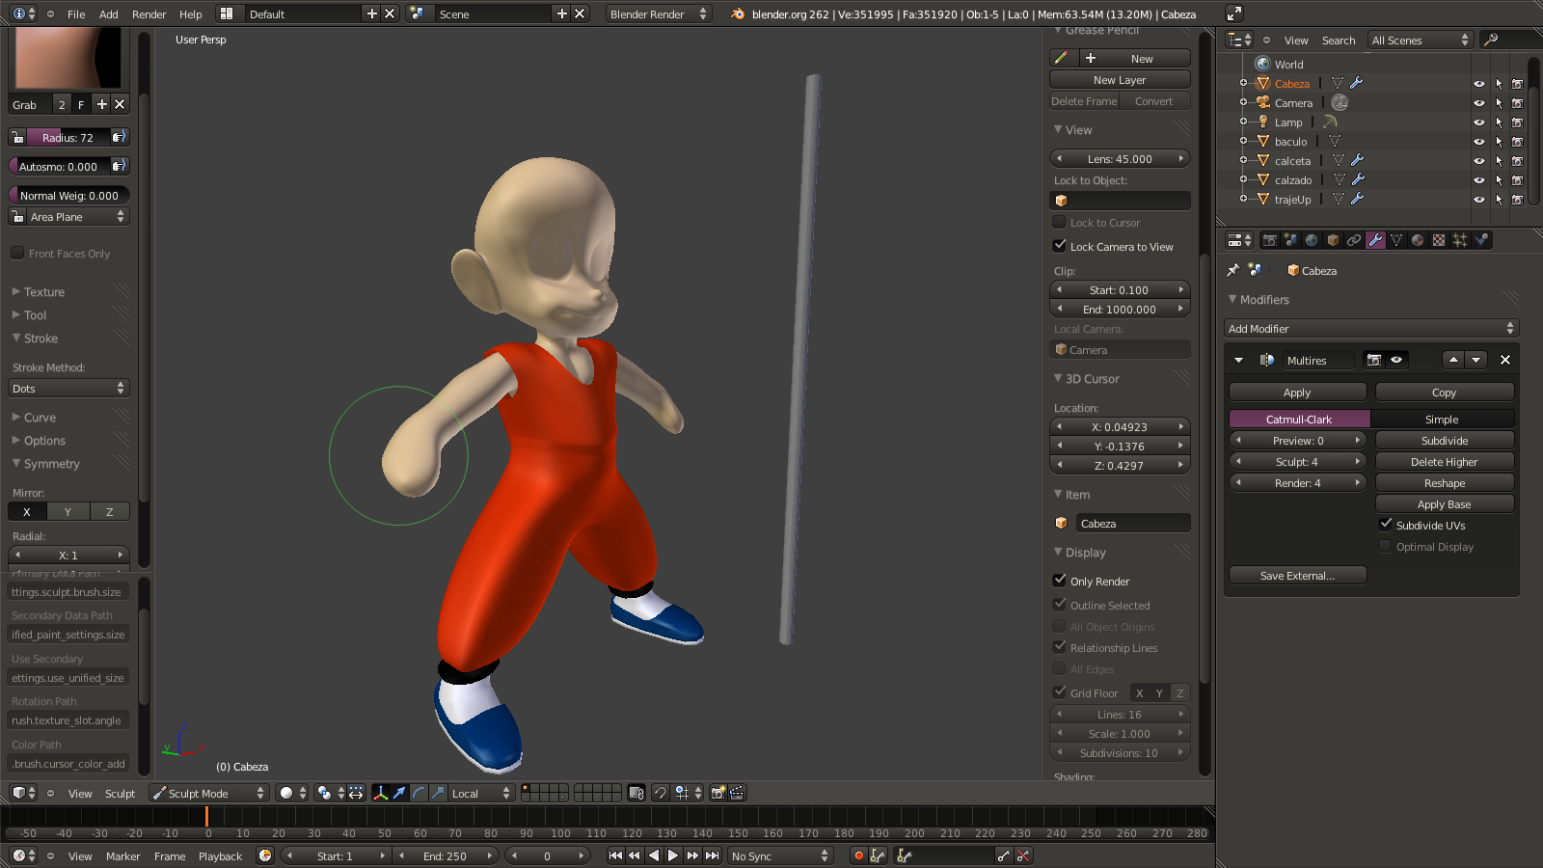Toggle visibility of the Lamp object
Image resolution: width=1543 pixels, height=868 pixels.
[1478, 122]
